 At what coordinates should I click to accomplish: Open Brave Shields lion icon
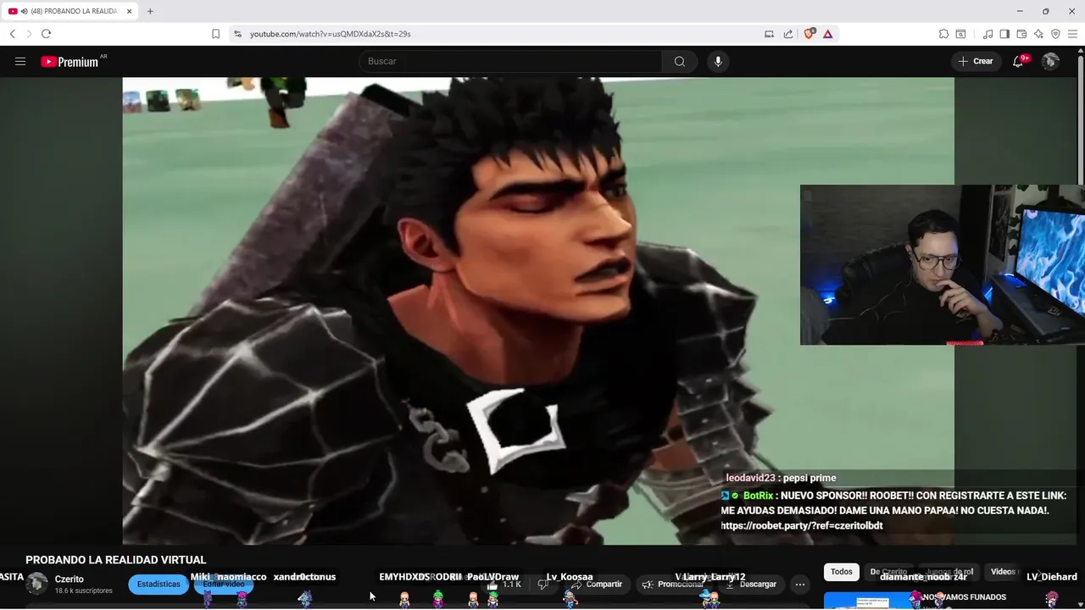809,34
